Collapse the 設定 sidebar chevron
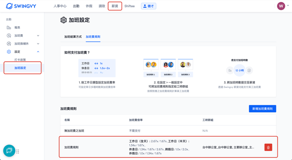 point(38,52)
